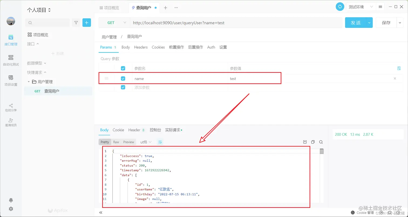Open response Header tab

pos(137,130)
